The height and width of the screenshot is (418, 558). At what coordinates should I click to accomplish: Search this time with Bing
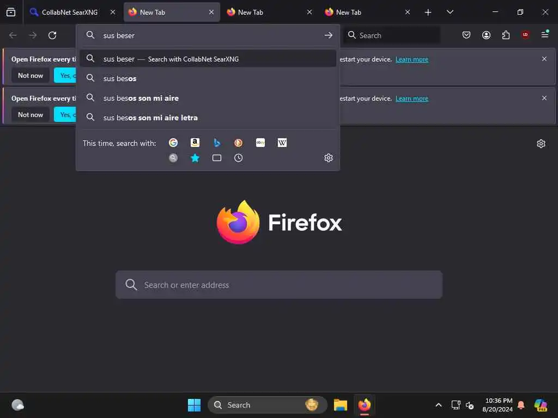click(217, 143)
